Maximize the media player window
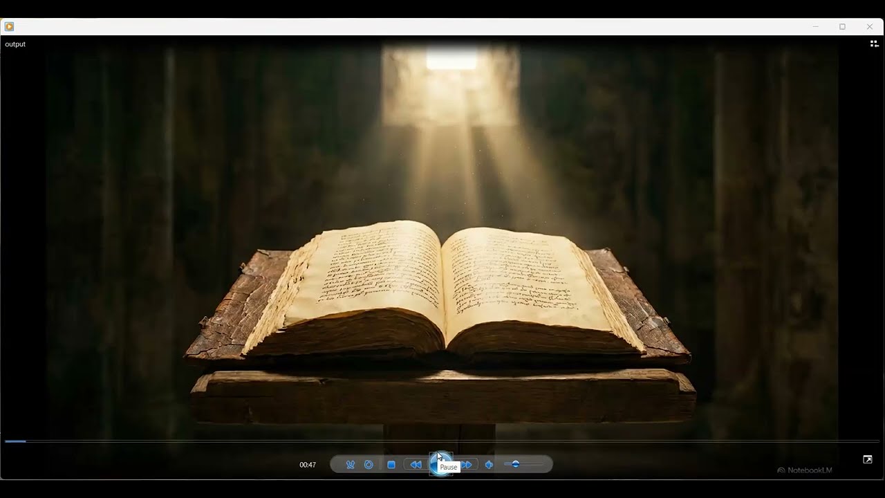Image resolution: width=885 pixels, height=498 pixels. 842,26
